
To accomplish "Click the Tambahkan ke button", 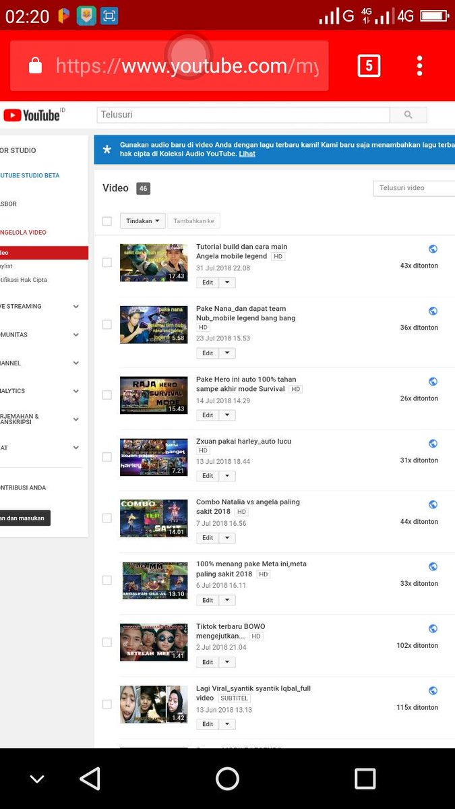I will pos(193,221).
